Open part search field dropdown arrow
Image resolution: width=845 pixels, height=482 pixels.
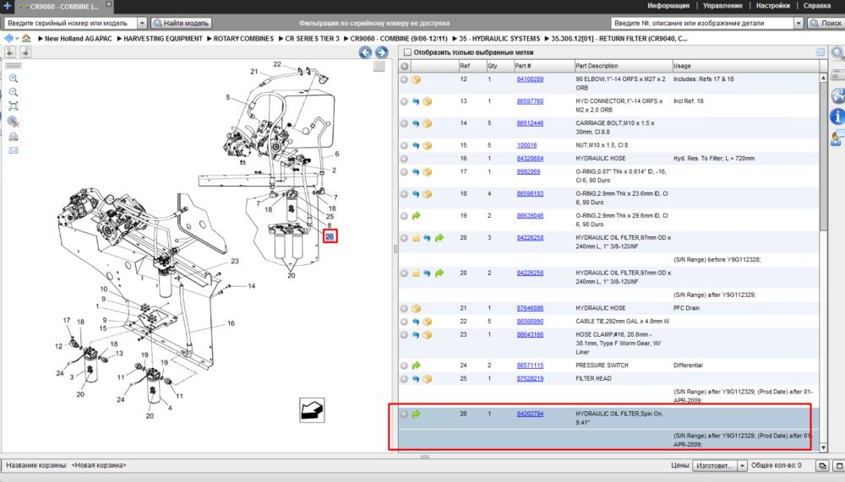pos(799,23)
